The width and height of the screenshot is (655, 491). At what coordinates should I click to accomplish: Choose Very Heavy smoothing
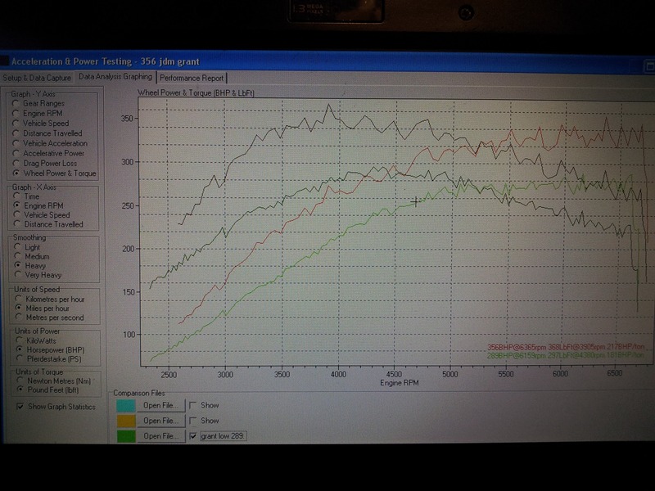[16, 276]
